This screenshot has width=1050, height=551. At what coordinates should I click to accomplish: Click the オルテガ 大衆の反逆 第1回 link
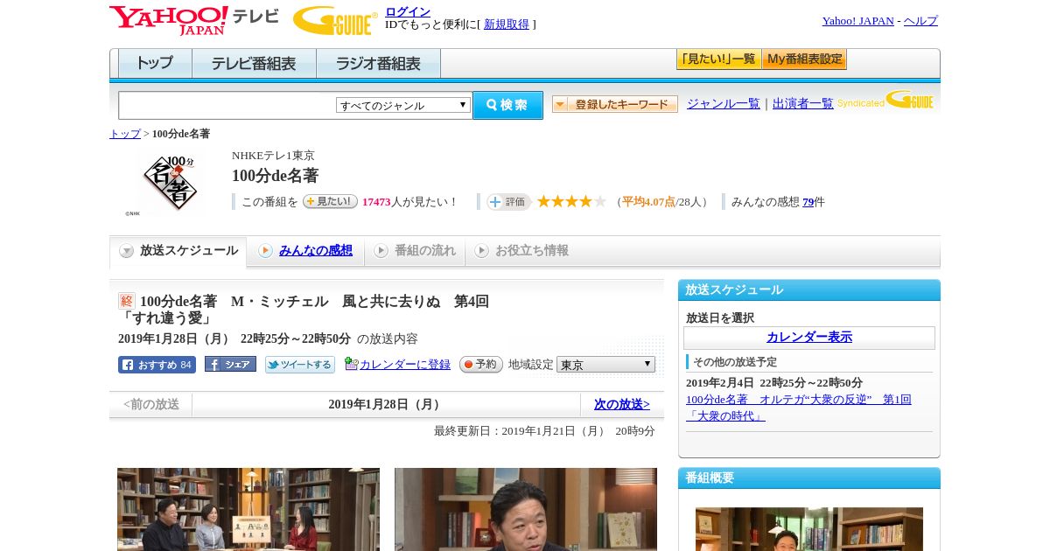coord(798,408)
